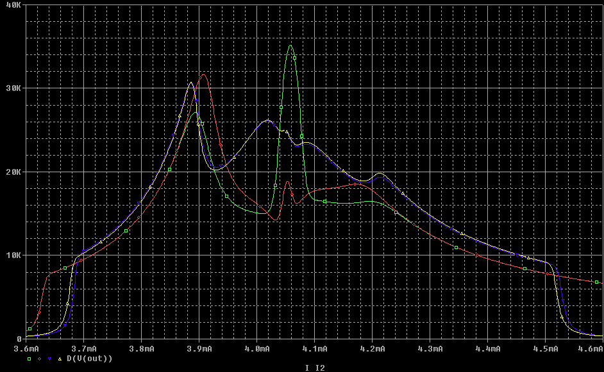Click the D(V(out)) trace label
This screenshot has height=372, width=604.
coord(90,359)
